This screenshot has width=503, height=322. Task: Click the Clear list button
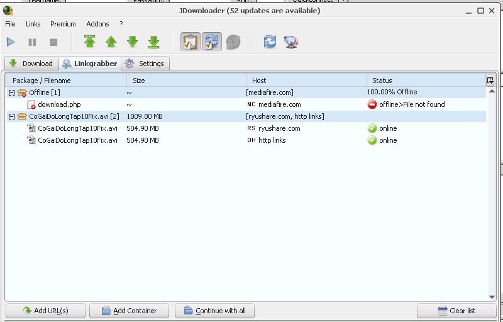456,311
